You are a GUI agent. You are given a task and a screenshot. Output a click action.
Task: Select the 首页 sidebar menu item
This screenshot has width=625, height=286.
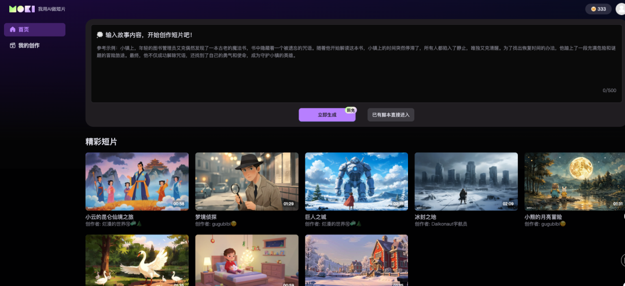click(35, 30)
